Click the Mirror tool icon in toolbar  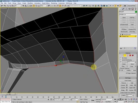84,6
